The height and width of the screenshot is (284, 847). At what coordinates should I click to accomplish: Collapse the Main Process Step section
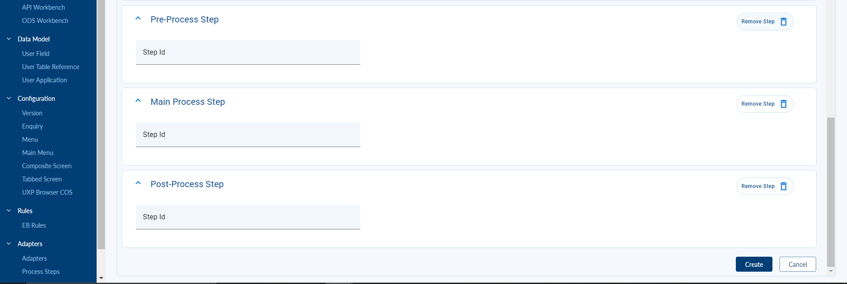click(138, 101)
